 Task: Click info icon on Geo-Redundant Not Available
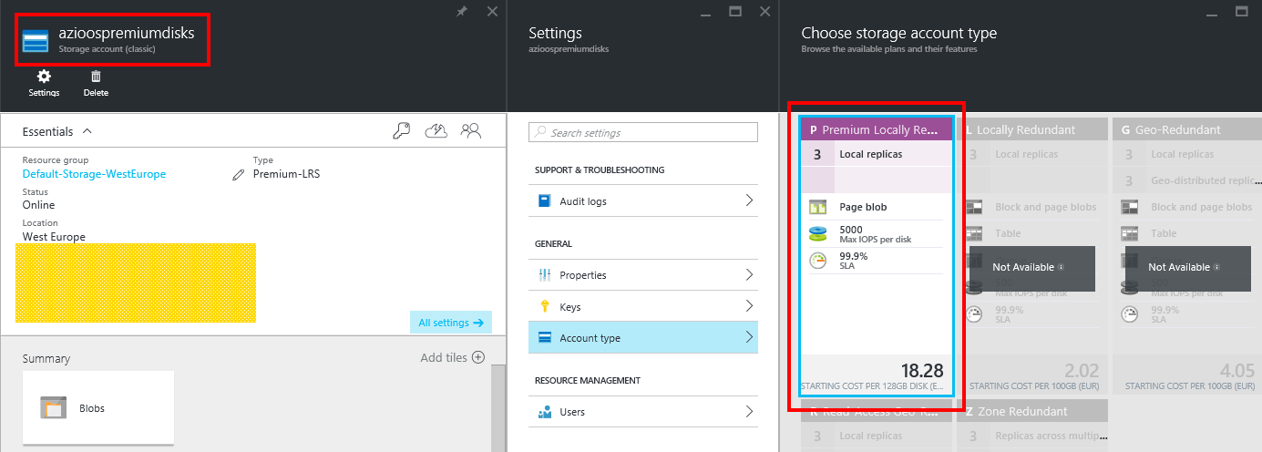tap(1216, 268)
